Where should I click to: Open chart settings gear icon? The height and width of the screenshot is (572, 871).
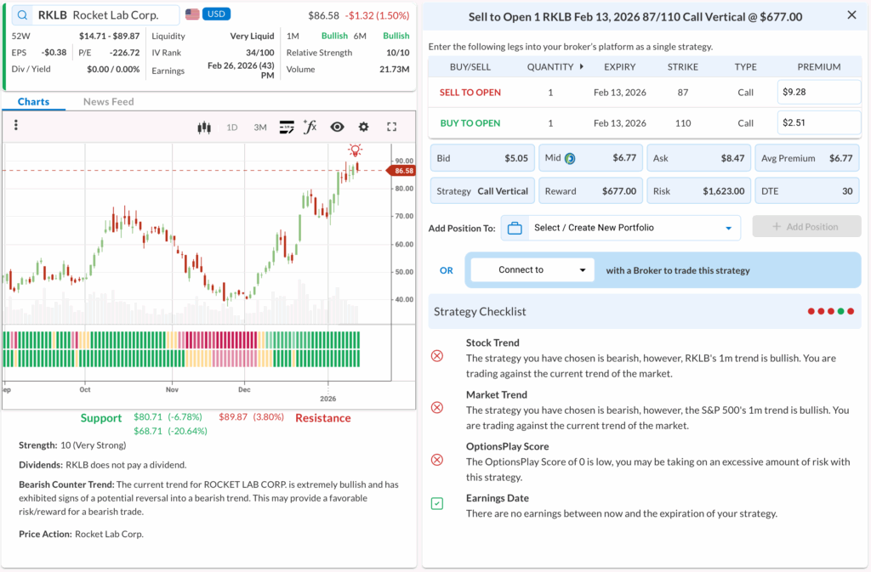tap(364, 127)
